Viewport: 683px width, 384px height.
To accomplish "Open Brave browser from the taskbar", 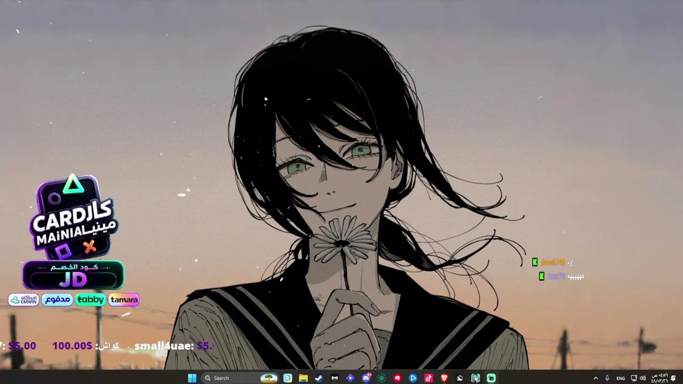I will click(444, 378).
